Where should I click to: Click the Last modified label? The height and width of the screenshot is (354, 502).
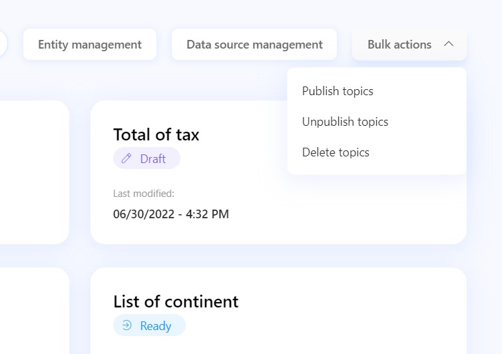pyautogui.click(x=143, y=194)
